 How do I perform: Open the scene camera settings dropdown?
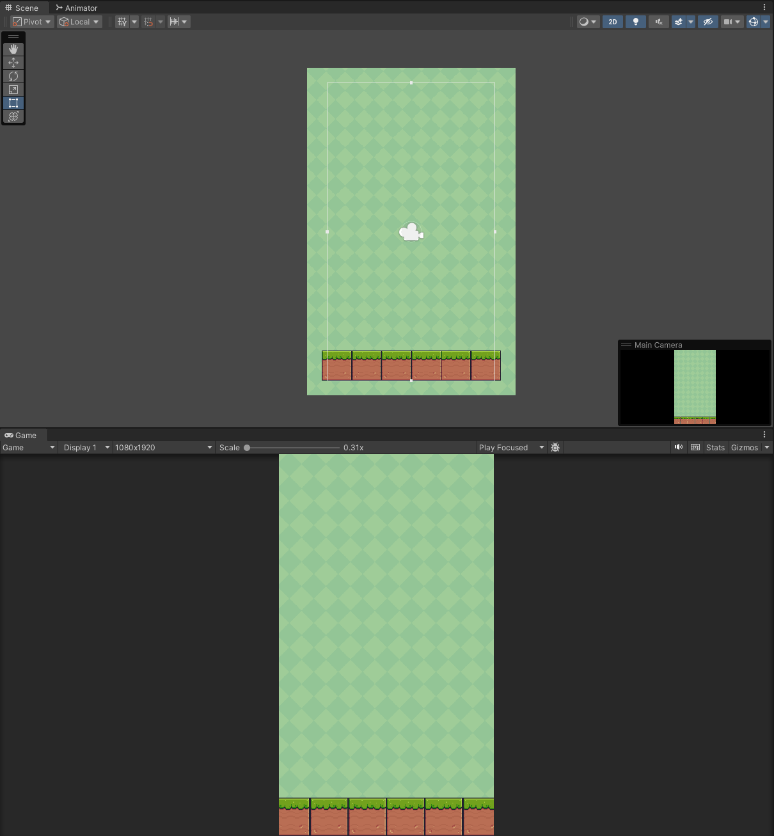732,22
